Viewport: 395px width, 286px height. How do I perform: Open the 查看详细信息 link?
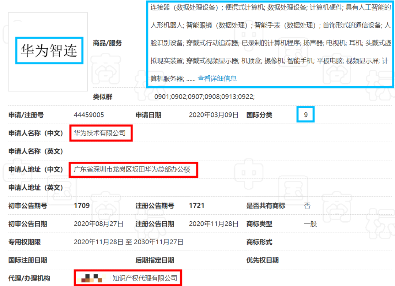point(217,79)
